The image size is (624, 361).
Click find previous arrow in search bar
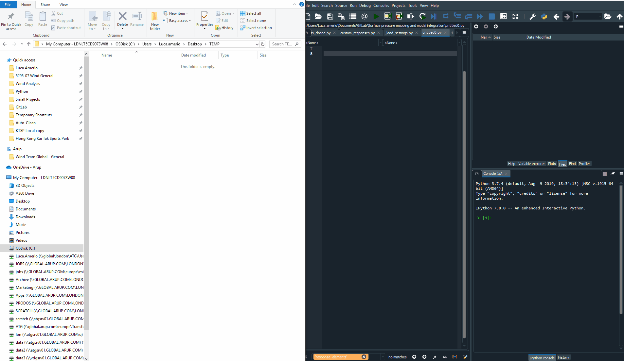point(414,357)
